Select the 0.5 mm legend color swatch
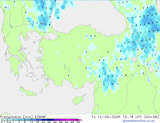The height and width of the screenshot is (123, 160). [10, 120]
